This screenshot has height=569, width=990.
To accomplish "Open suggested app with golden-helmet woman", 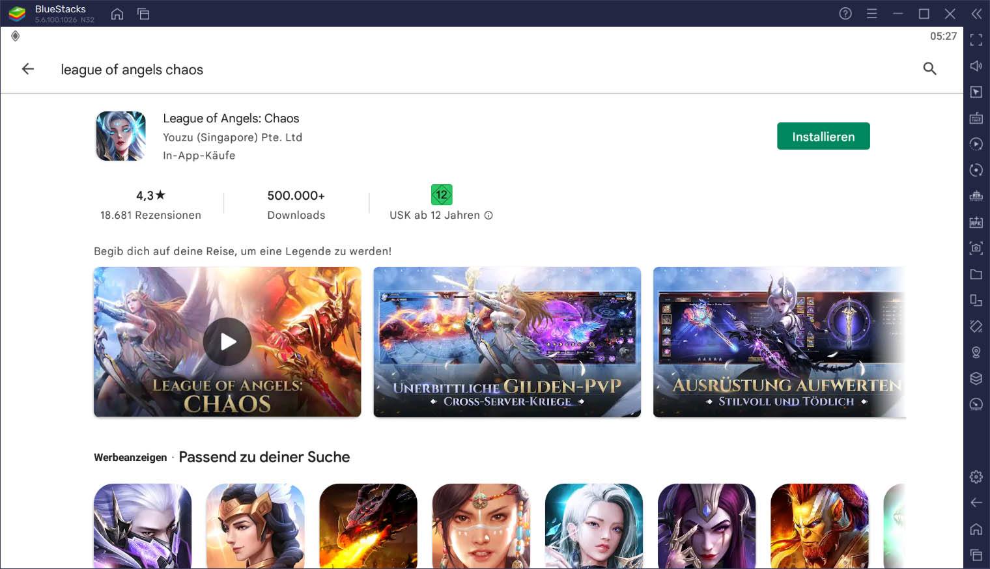I will [255, 526].
